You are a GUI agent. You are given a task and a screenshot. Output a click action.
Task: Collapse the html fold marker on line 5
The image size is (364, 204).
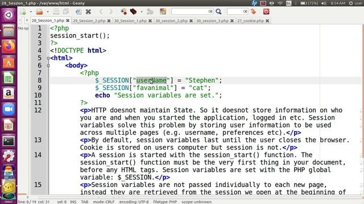(48, 58)
